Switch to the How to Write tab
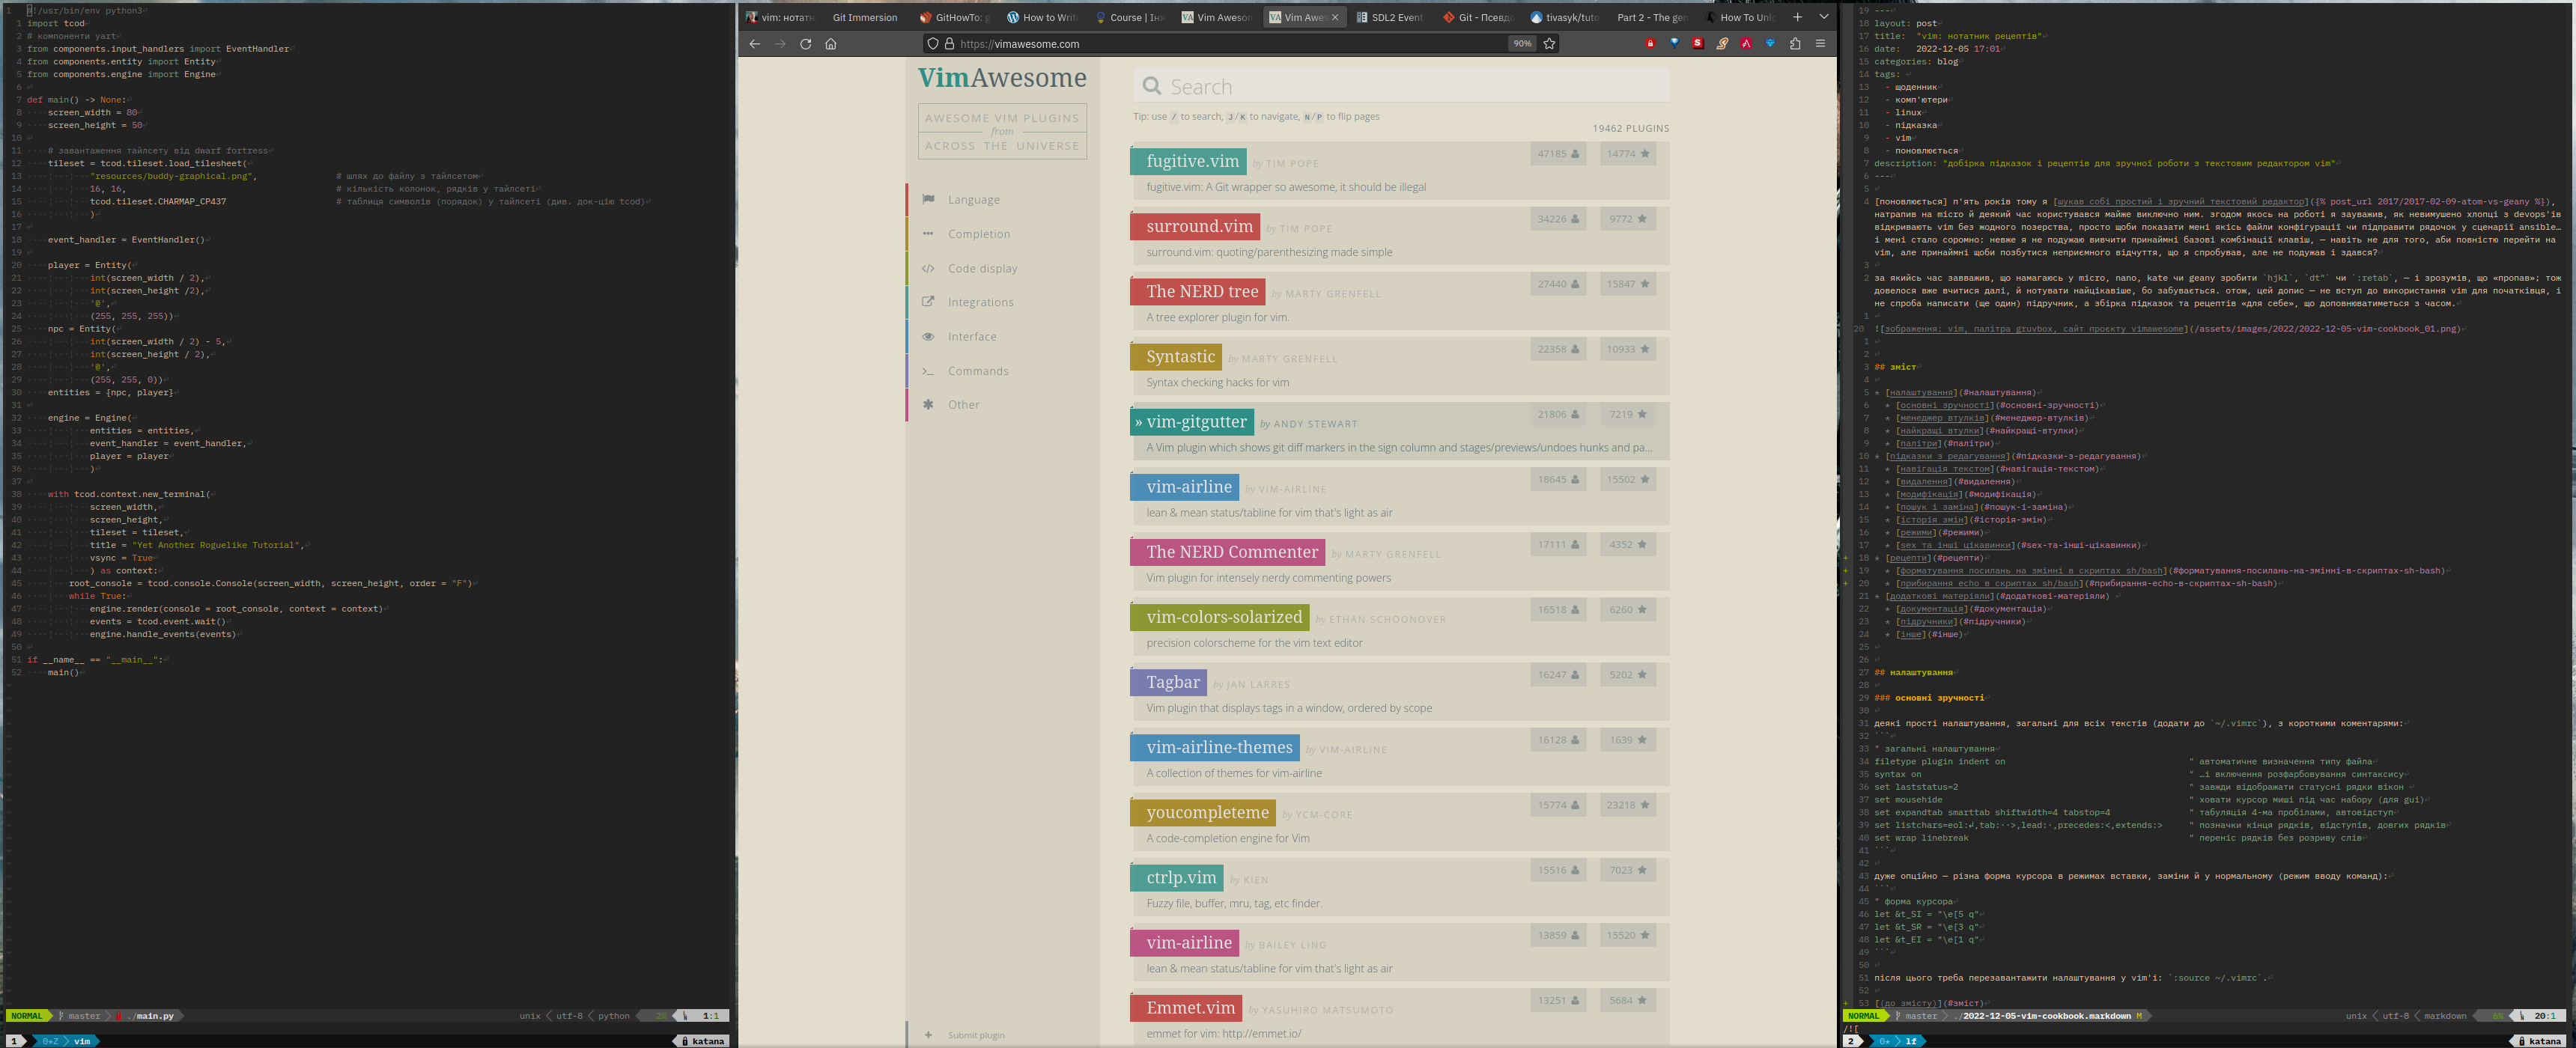Viewport: 2576px width, 1048px height. pos(1041,17)
